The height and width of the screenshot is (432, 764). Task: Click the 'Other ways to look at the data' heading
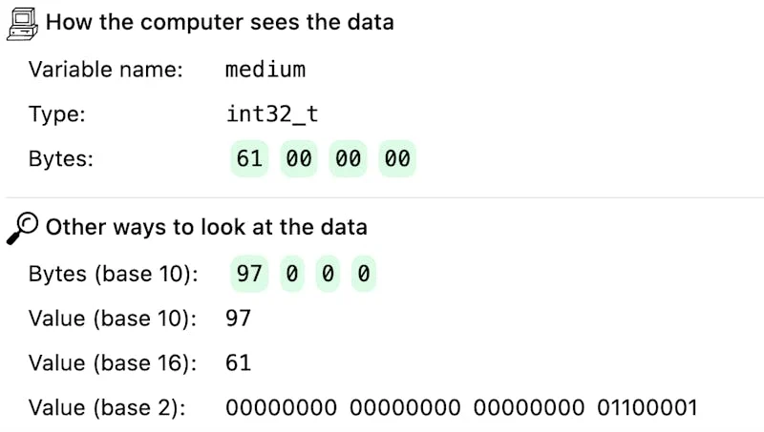click(x=206, y=227)
